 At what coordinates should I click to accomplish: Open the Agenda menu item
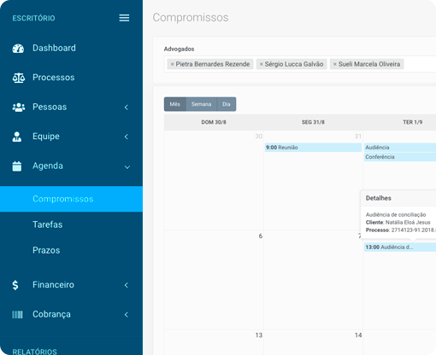(x=48, y=166)
